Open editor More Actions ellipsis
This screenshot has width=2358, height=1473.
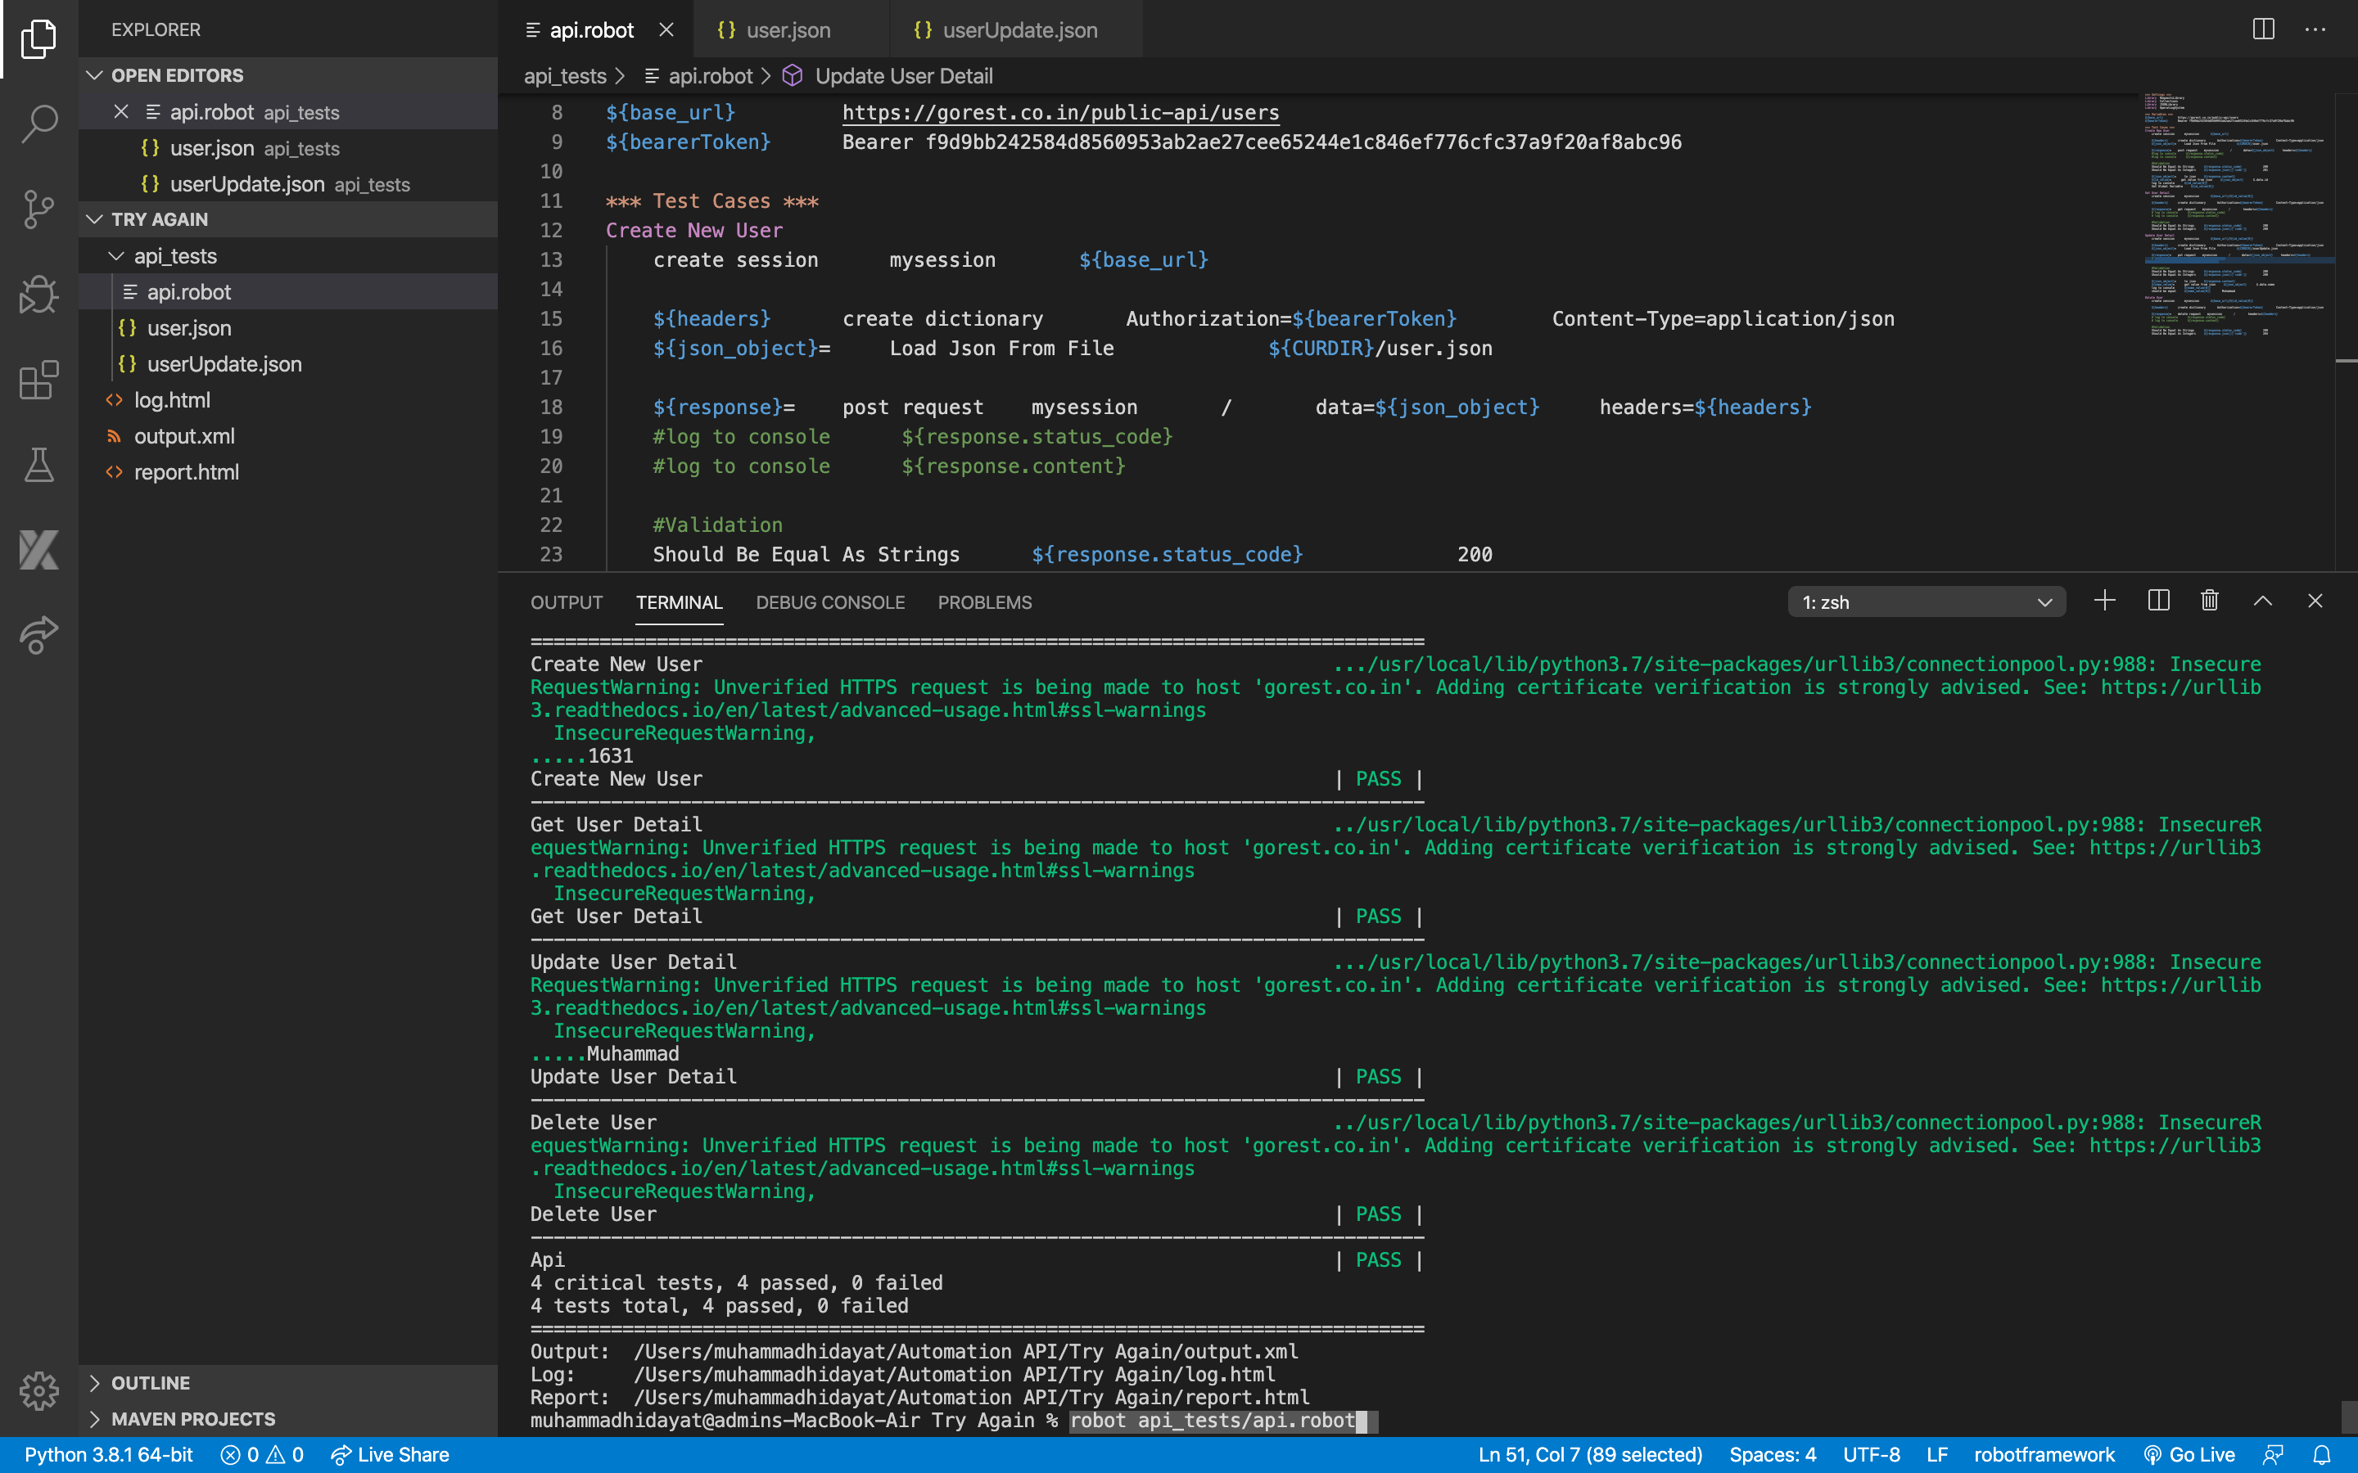point(2315,29)
